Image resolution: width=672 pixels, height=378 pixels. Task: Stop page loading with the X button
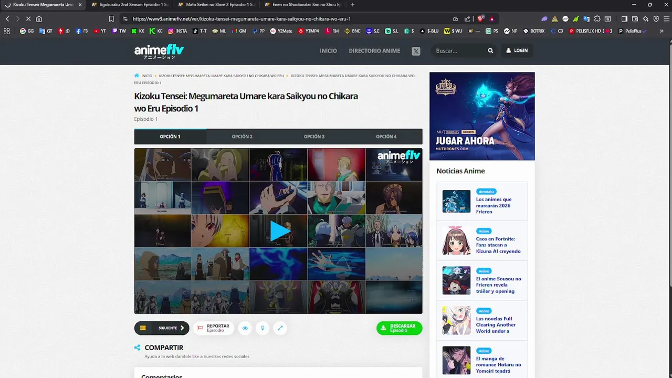27,19
